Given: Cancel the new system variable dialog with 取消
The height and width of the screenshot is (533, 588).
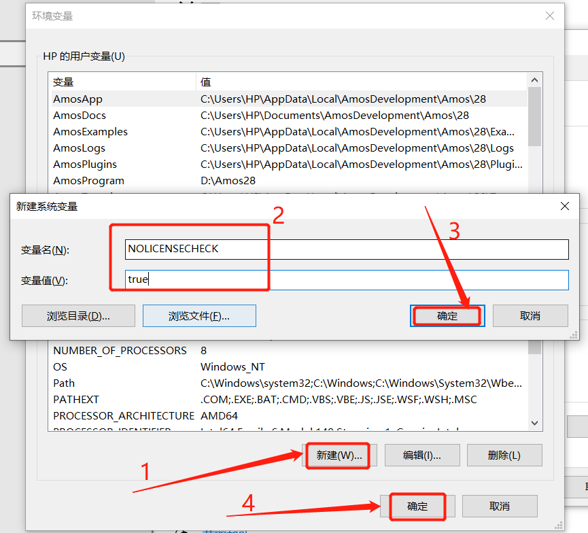Looking at the screenshot, I should click(x=530, y=316).
